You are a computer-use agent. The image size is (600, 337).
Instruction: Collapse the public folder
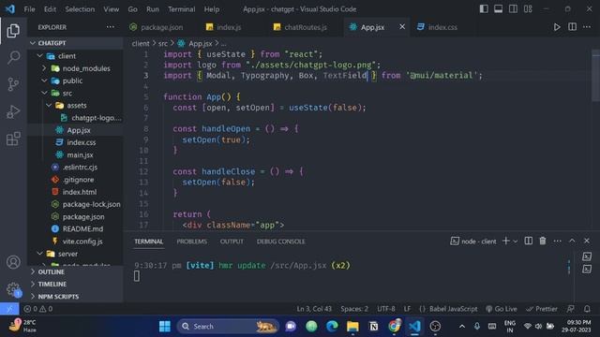(x=75, y=81)
